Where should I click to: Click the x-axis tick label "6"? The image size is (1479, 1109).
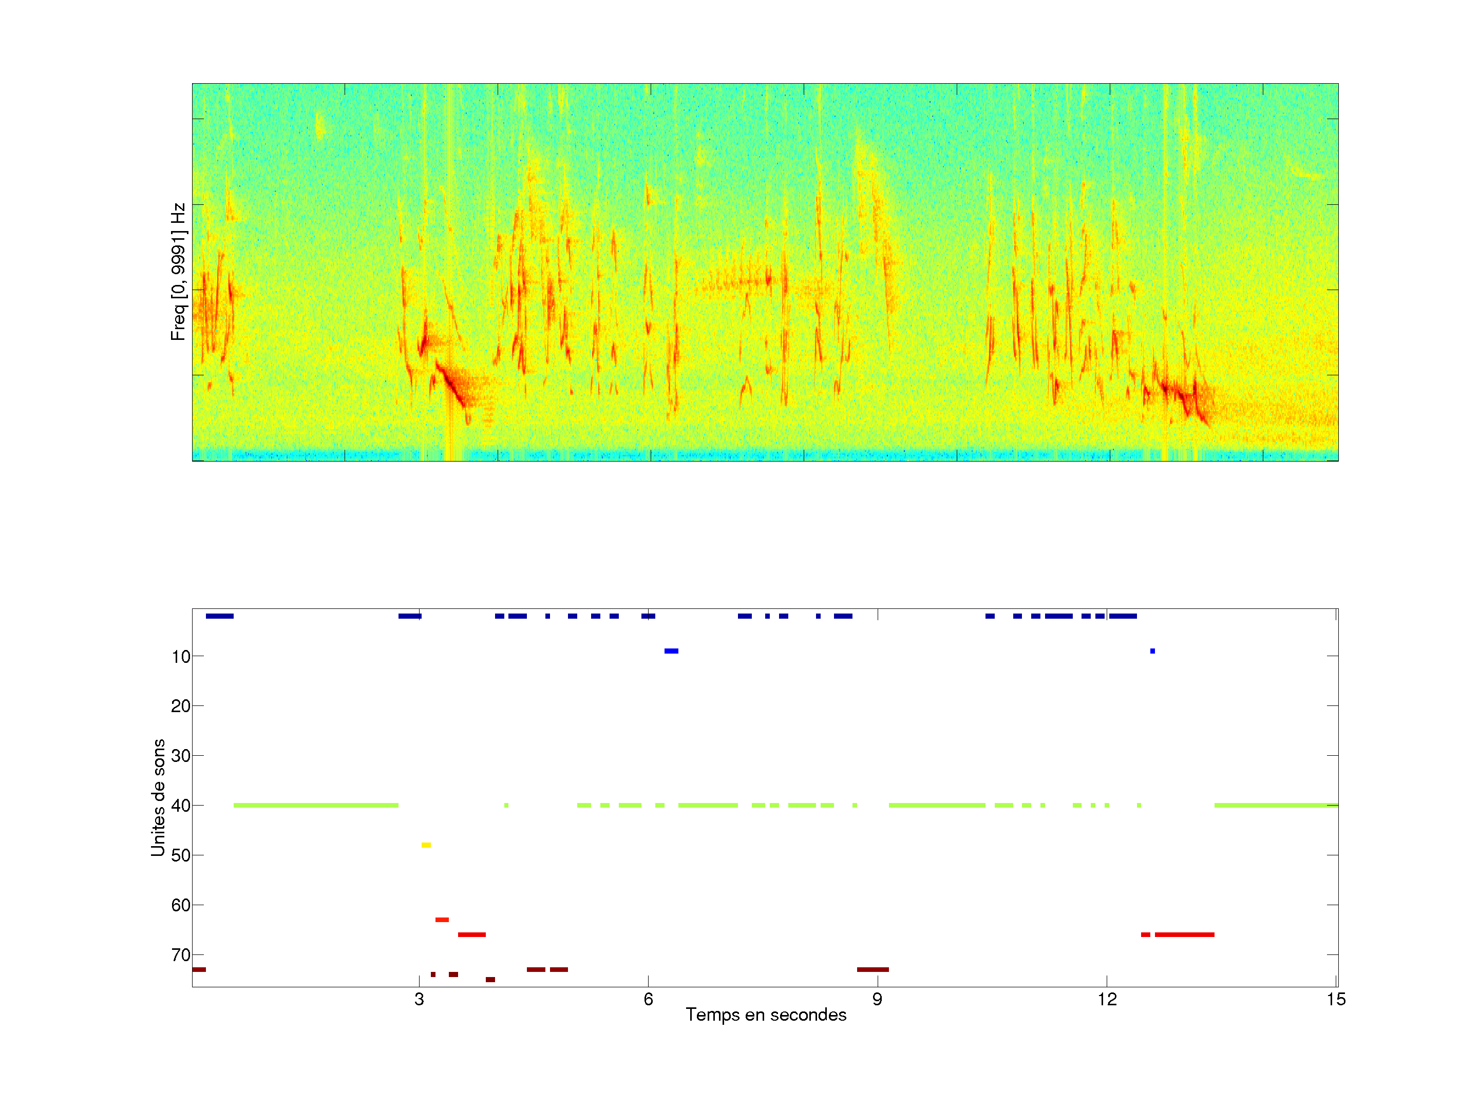648,999
